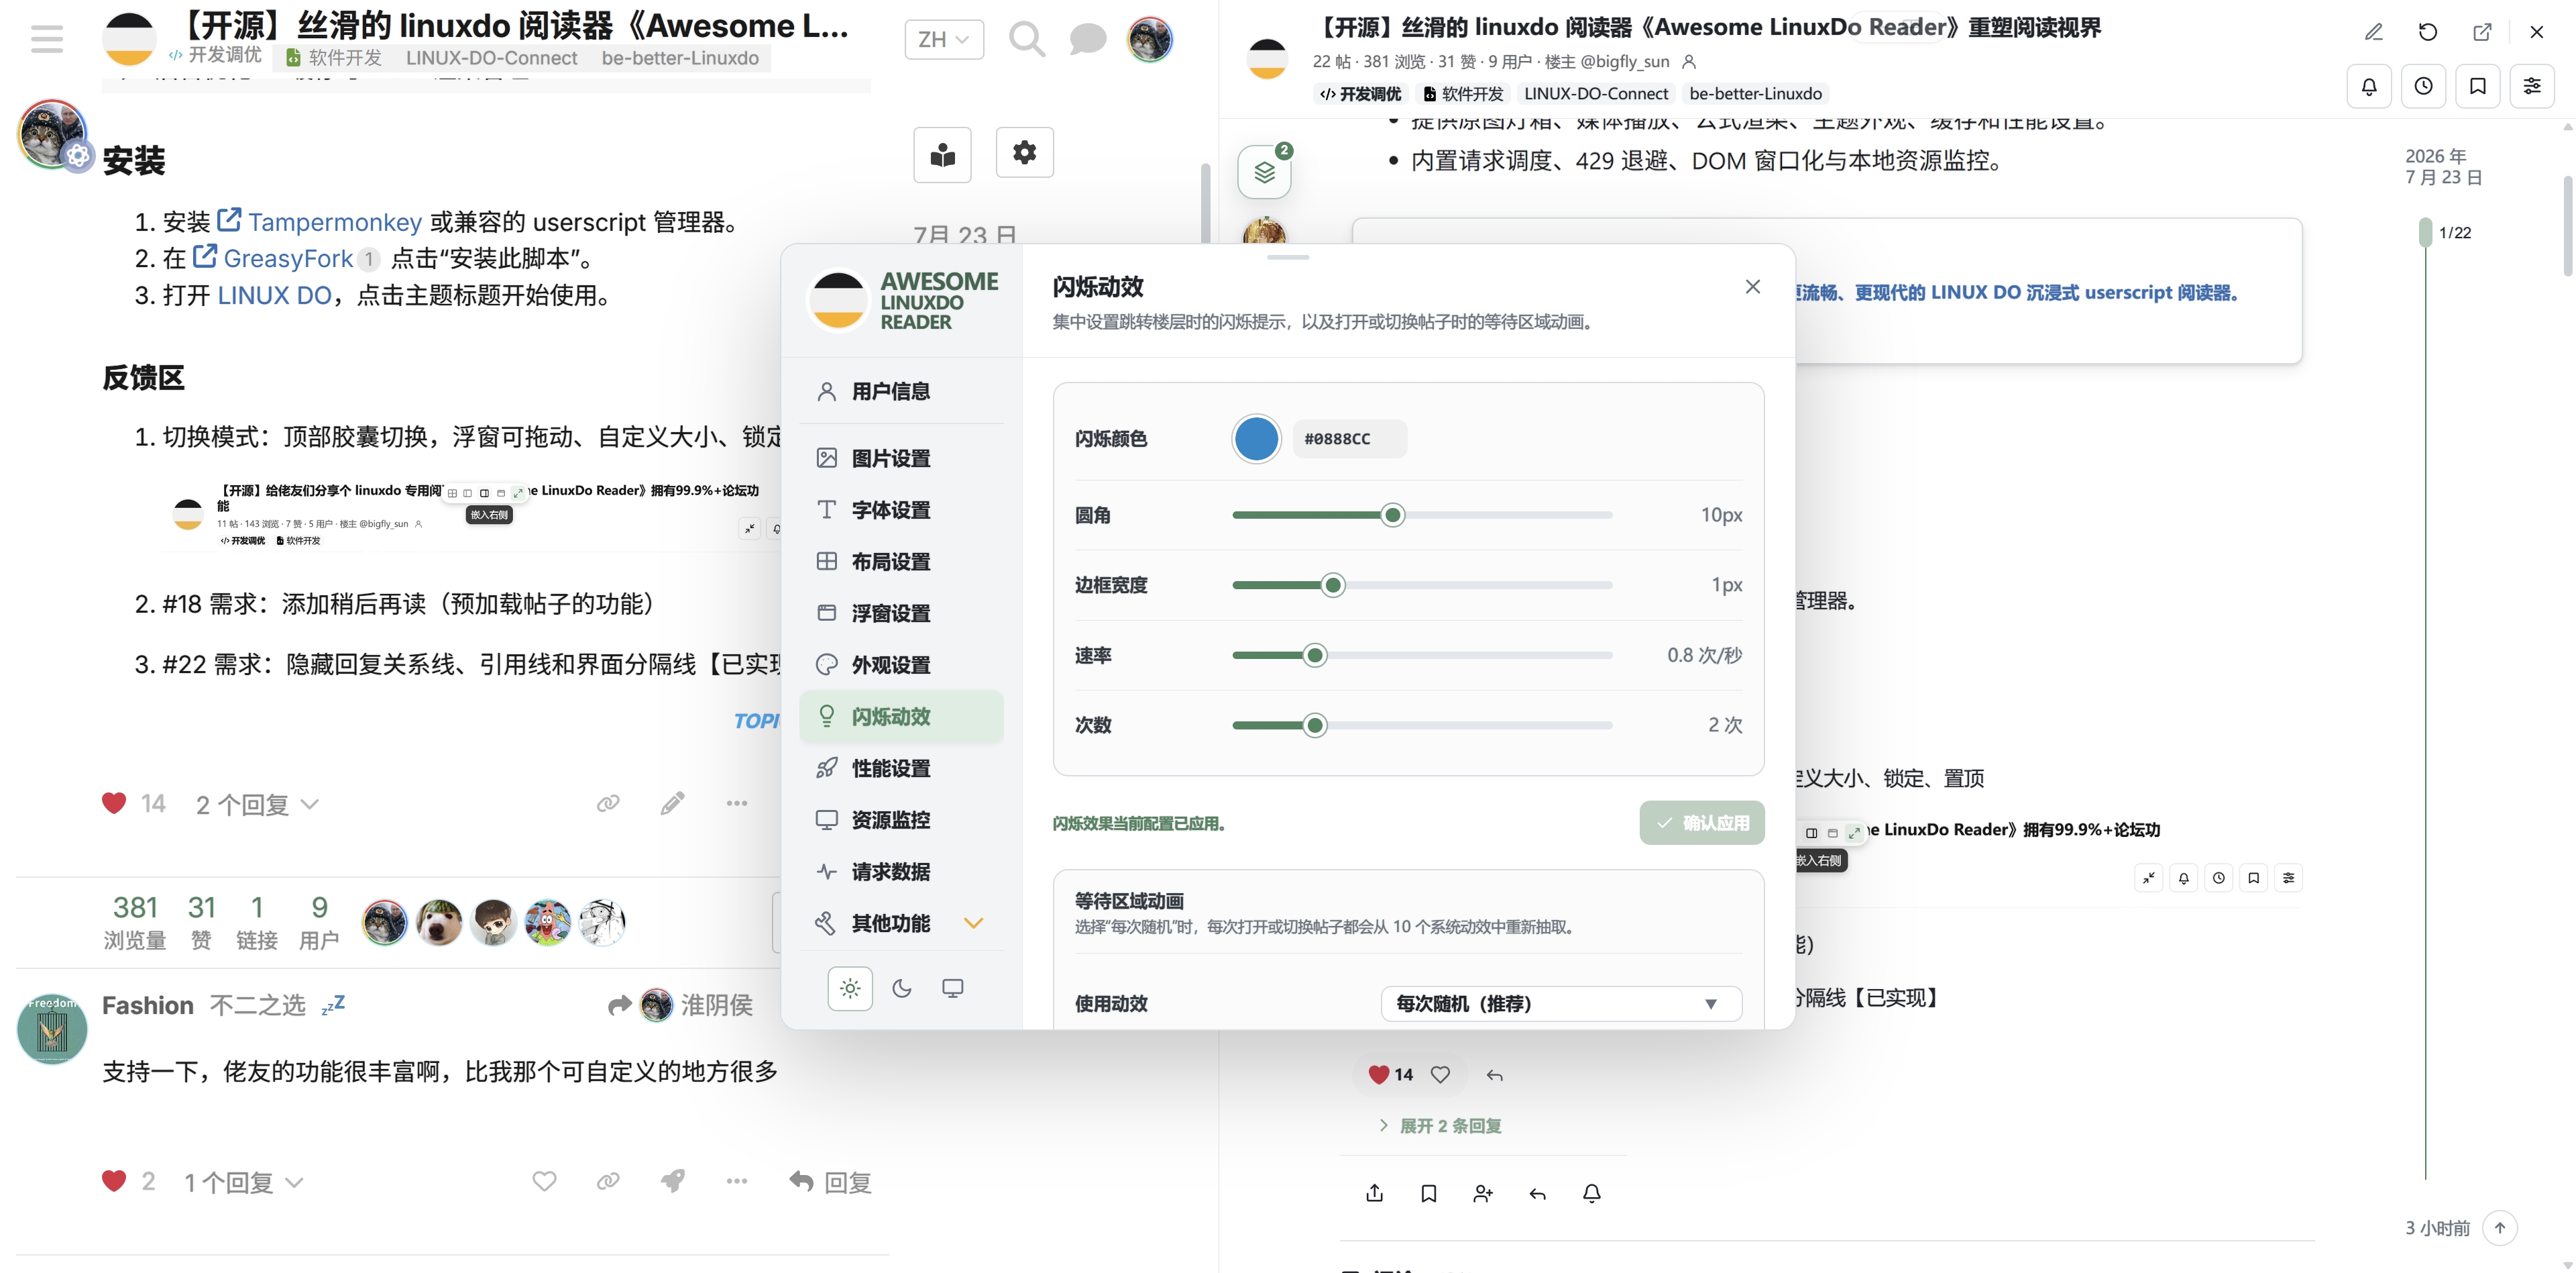Expand 展开 2 条回复 in the reader pane

(1440, 1125)
